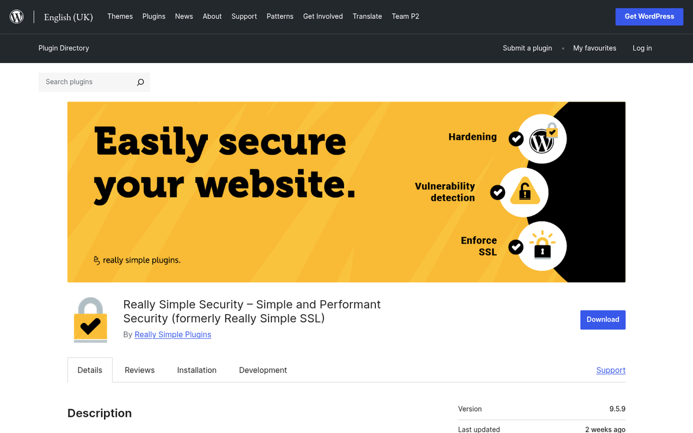The height and width of the screenshot is (433, 693).
Task: Open the Patterns page from the navbar
Action: (x=280, y=16)
